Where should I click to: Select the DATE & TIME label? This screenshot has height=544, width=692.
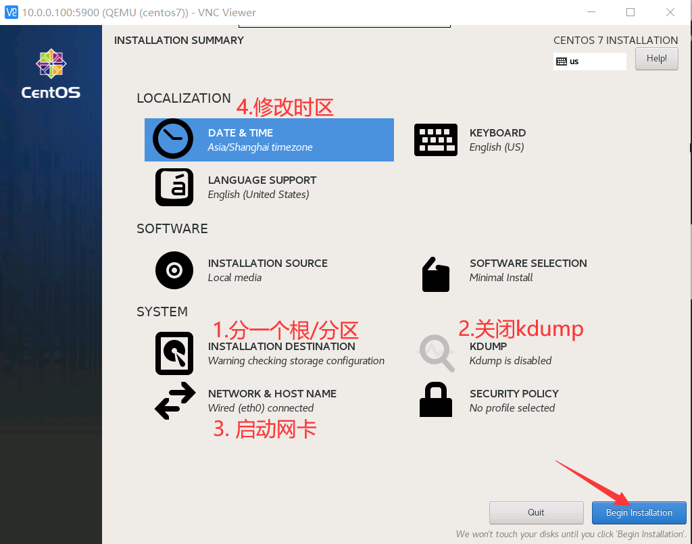pyautogui.click(x=241, y=133)
